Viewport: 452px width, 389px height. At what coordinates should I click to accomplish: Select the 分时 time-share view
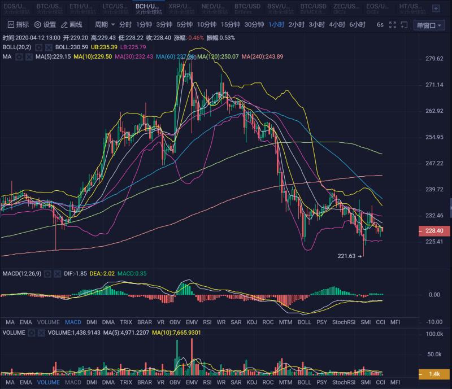pos(125,25)
